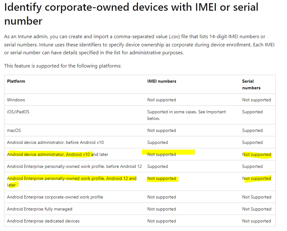Click 'work profile, before Android 12' cell

pos(74,166)
